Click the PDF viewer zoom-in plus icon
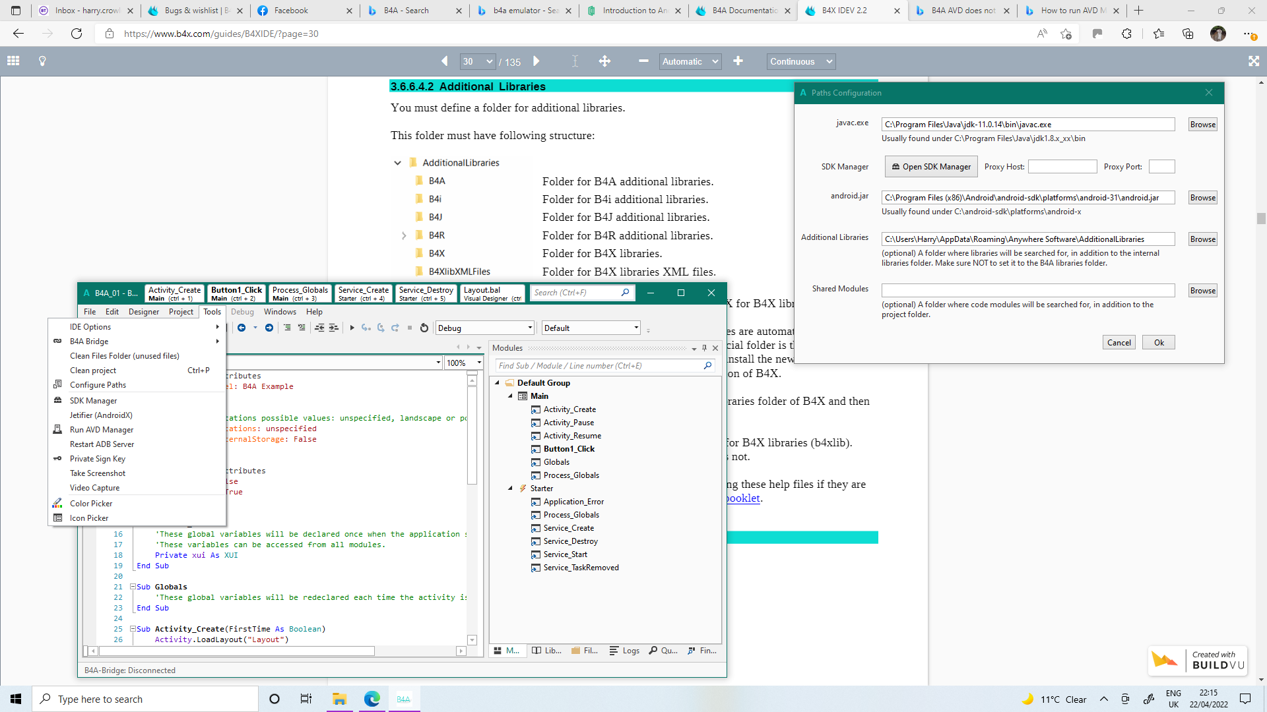Viewport: 1267px width, 712px height. point(738,61)
